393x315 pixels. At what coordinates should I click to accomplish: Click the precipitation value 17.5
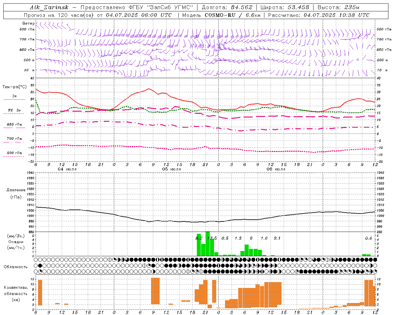pos(212,238)
